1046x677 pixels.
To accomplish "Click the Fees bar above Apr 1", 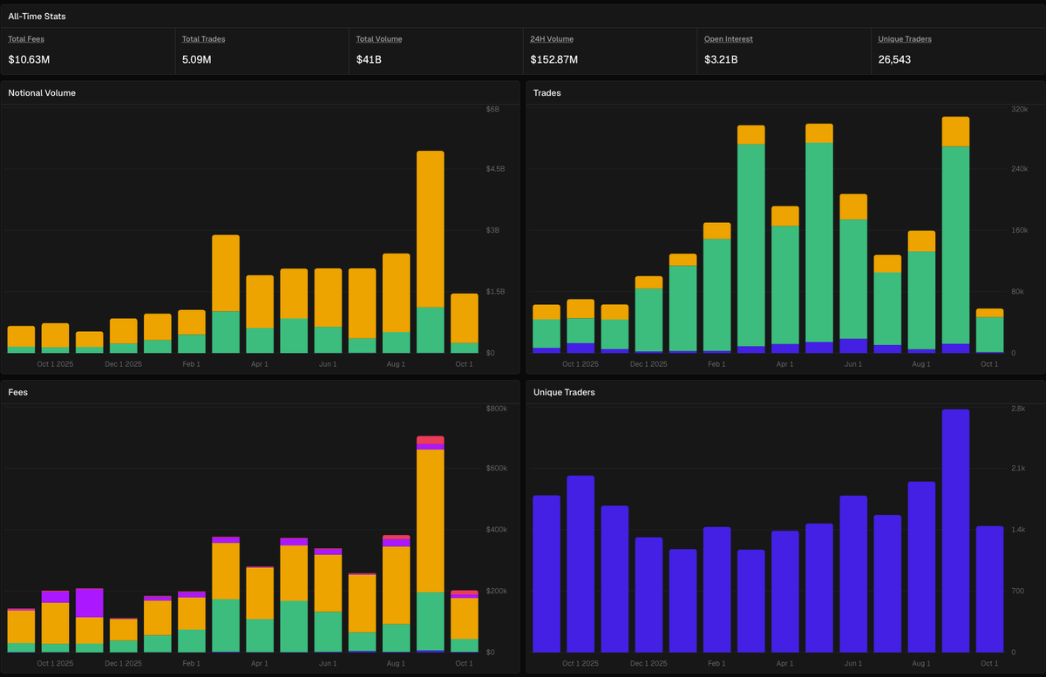I will coord(260,610).
